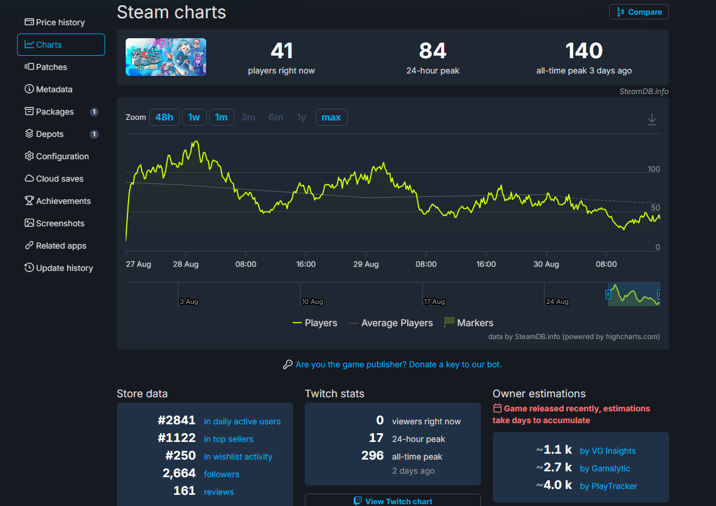Set chart zoom to 1w
This screenshot has width=716, height=506.
pos(194,118)
